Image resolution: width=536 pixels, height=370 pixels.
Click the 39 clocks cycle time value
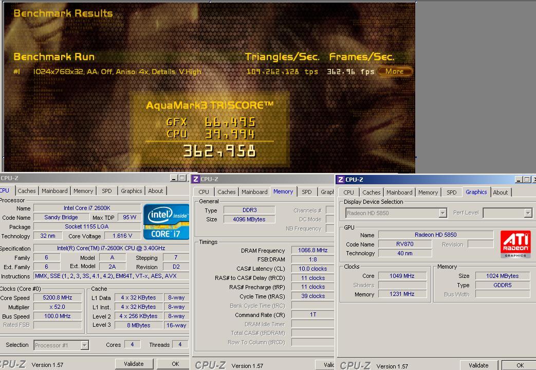[x=313, y=296]
